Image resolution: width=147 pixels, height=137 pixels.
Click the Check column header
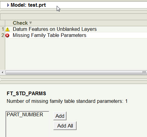point(20,23)
